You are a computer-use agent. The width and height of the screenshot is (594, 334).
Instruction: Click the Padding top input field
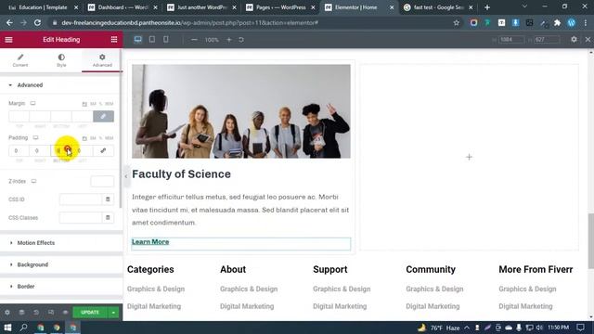19,150
